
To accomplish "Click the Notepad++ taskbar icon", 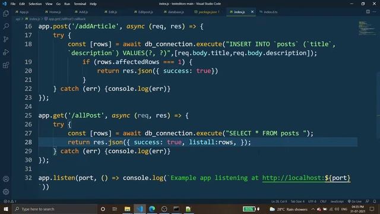I will pyautogui.click(x=188, y=209).
